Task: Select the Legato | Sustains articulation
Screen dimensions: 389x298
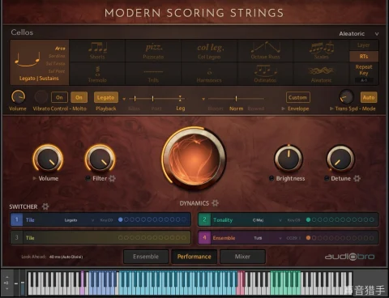Action: [x=40, y=62]
